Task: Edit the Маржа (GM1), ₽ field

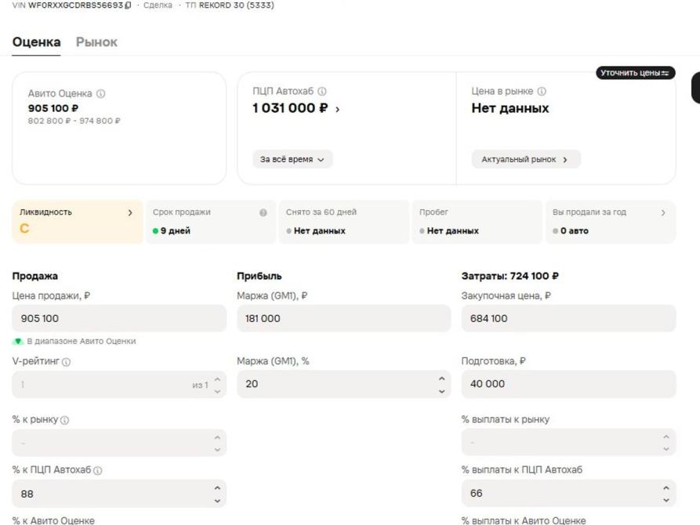Action: click(x=344, y=318)
